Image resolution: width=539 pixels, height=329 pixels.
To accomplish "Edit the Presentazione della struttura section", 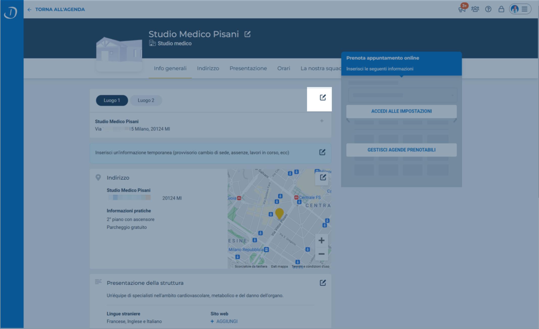I will click(323, 283).
